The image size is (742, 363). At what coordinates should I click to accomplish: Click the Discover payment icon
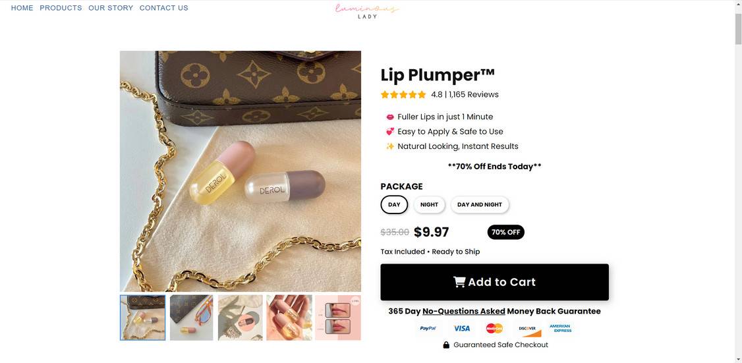click(x=527, y=328)
